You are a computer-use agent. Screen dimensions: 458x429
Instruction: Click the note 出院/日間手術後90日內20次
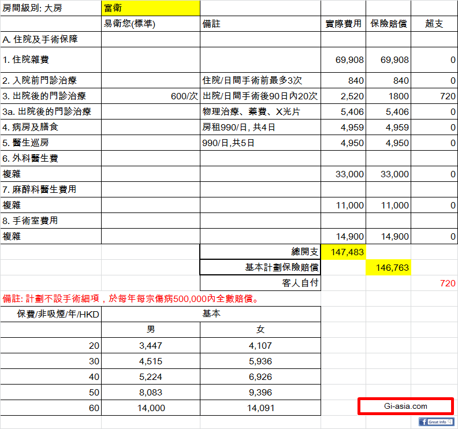[x=260, y=96]
